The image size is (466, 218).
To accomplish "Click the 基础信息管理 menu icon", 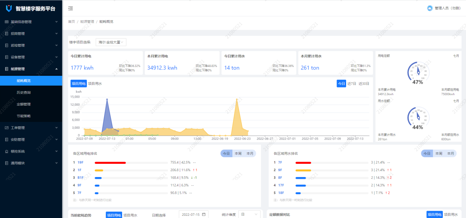I will (7, 22).
